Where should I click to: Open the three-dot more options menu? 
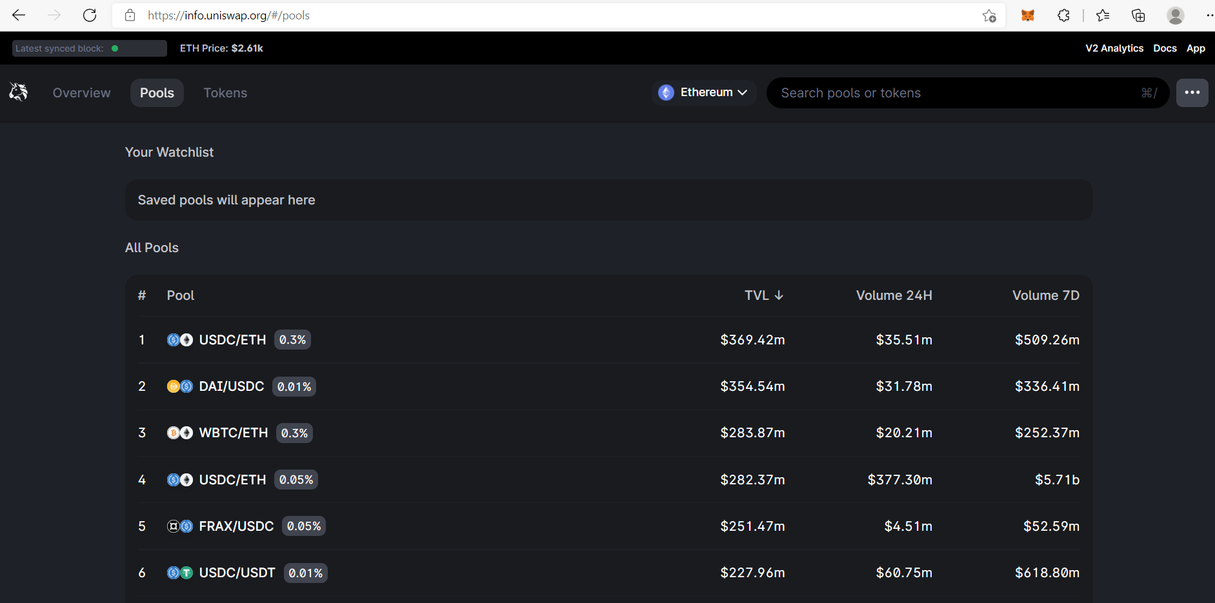coord(1192,93)
